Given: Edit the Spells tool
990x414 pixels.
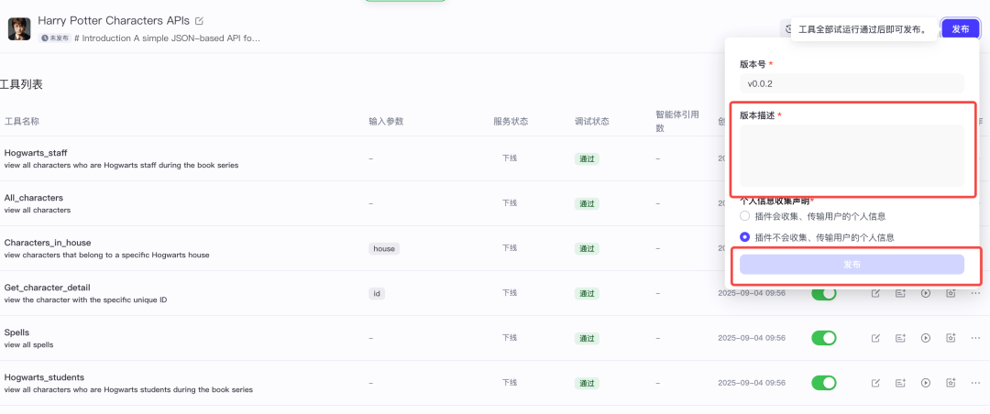Looking at the screenshot, I should pyautogui.click(x=875, y=338).
